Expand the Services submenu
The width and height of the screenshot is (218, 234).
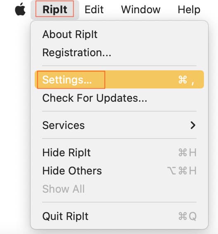tap(119, 125)
